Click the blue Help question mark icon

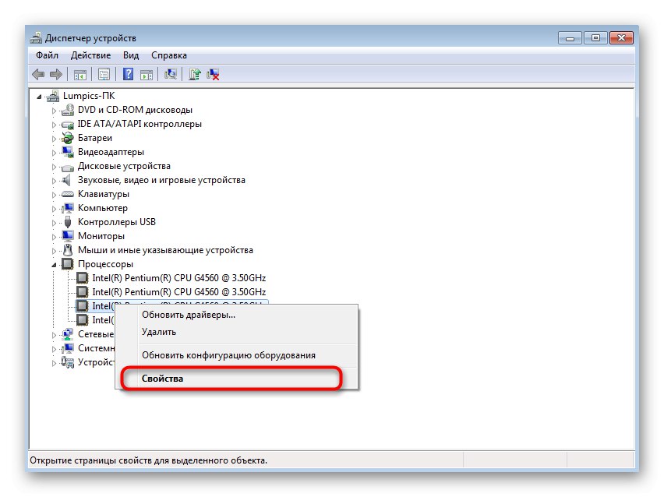pyautogui.click(x=129, y=74)
